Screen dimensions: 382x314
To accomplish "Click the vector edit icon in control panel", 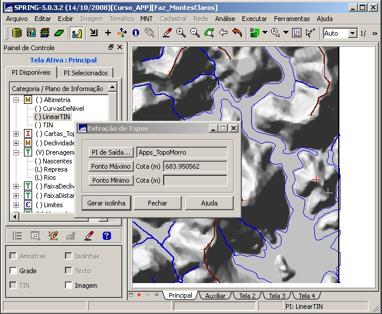I will tap(53, 236).
